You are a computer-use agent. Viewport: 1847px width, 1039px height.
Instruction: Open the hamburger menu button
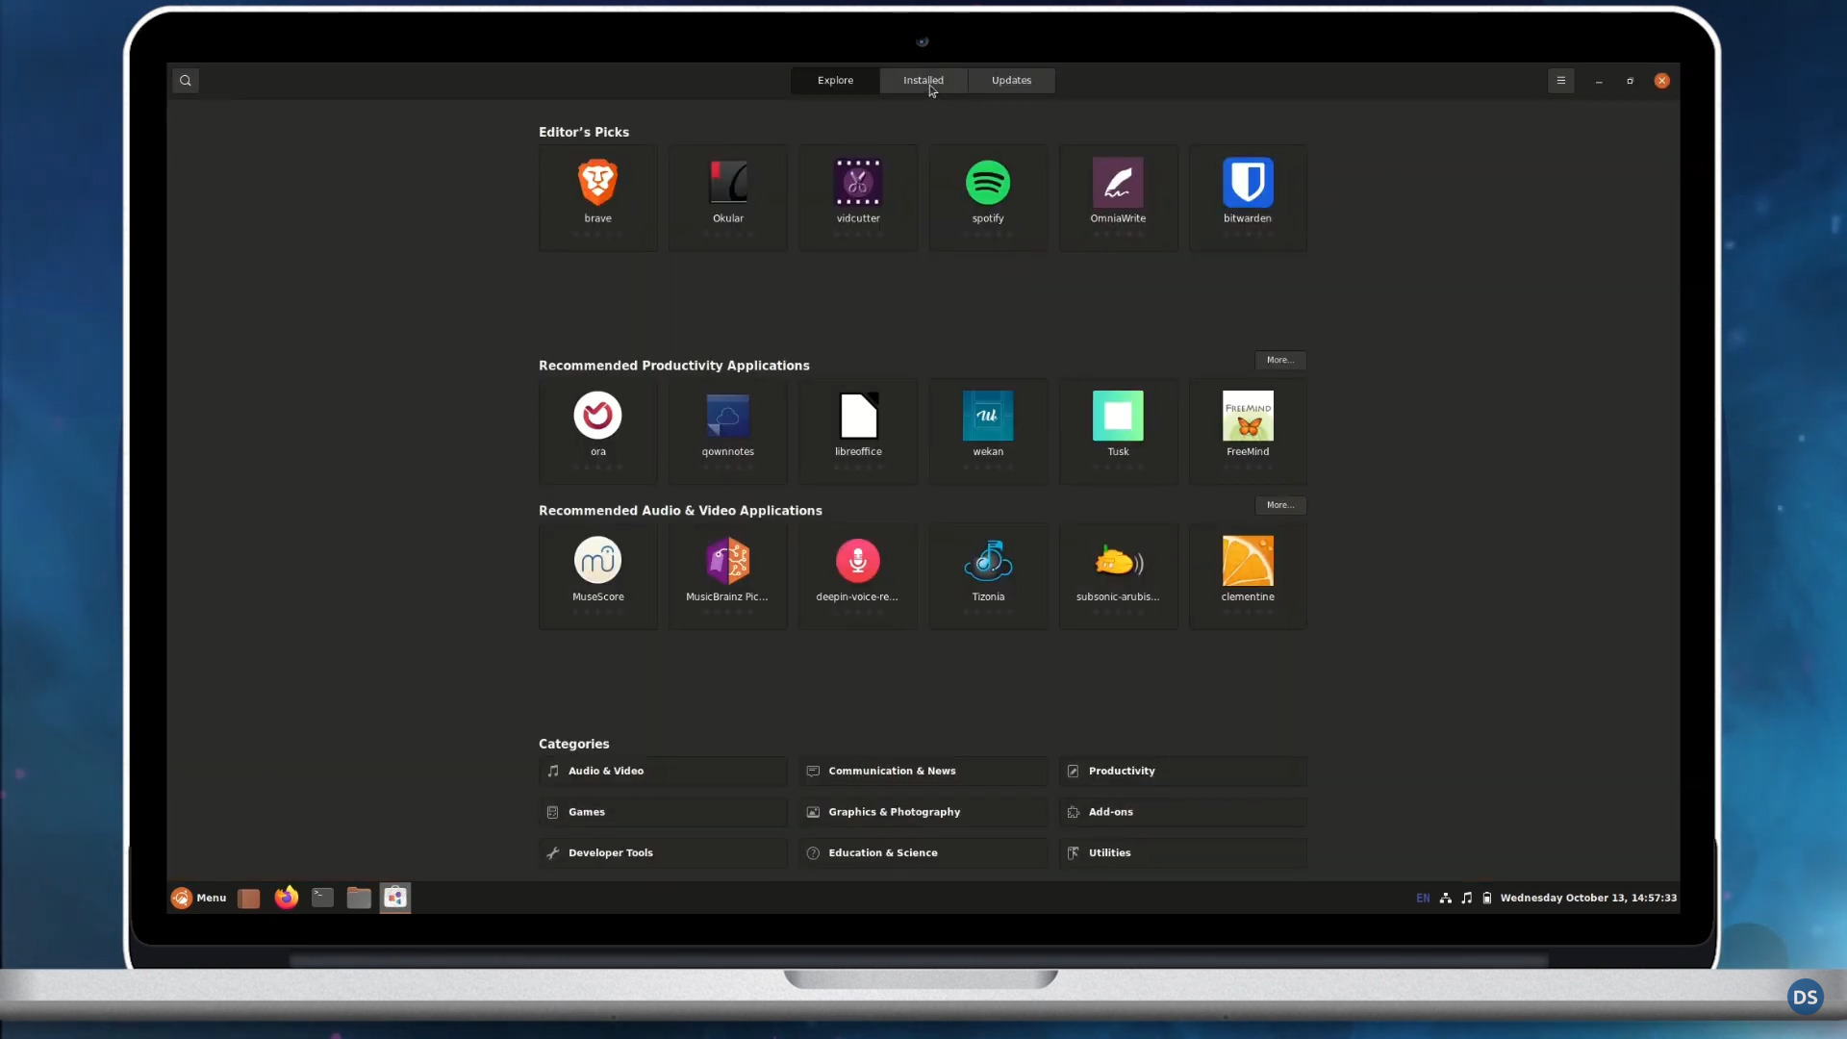(1560, 81)
